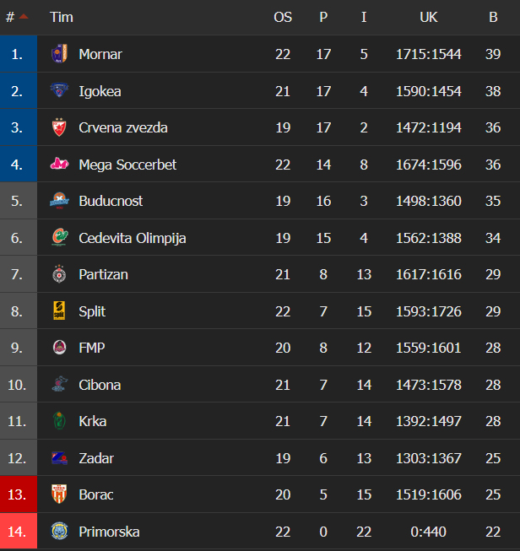The height and width of the screenshot is (551, 520).
Task: Click the Buducnost team logo
Action: click(x=59, y=201)
